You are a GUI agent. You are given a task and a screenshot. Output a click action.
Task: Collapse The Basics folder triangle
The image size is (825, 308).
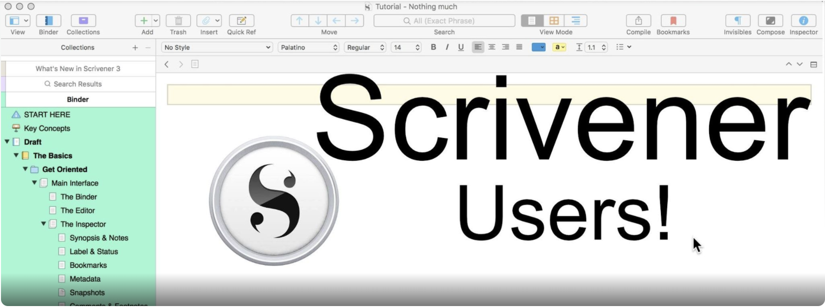(16, 155)
